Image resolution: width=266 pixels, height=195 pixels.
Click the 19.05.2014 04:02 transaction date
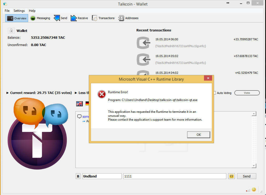167,73
